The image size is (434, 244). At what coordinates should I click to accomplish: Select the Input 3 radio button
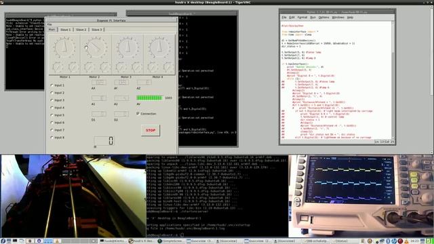tap(52, 100)
